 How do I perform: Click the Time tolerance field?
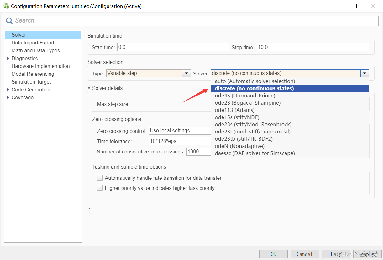(180, 141)
